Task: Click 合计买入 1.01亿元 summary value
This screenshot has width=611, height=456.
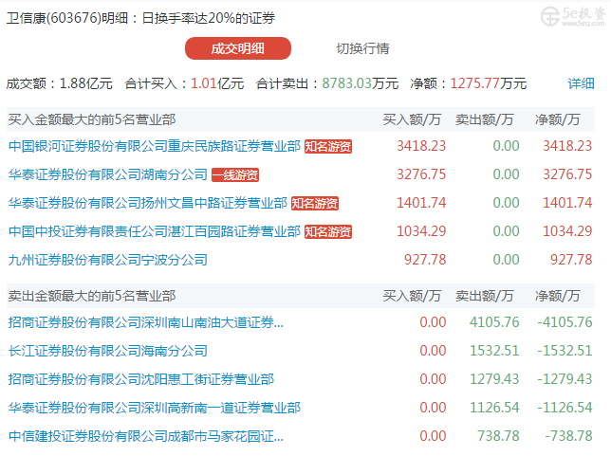Action: [x=217, y=83]
